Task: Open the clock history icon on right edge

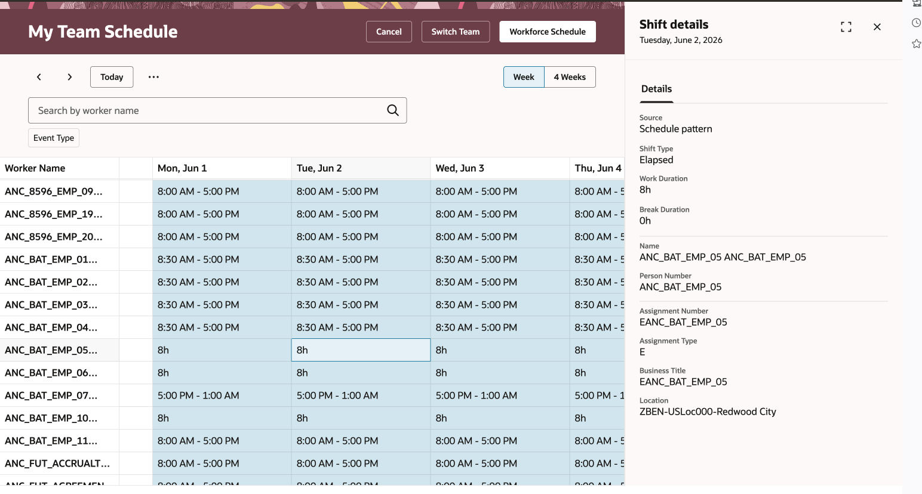Action: tap(917, 23)
